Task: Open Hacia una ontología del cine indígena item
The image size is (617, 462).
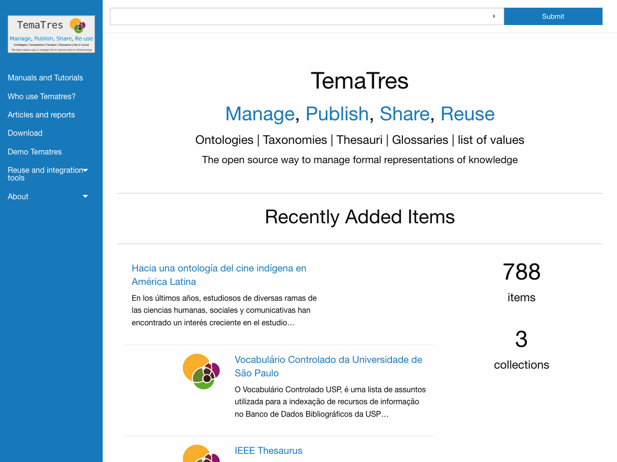Action: [219, 275]
